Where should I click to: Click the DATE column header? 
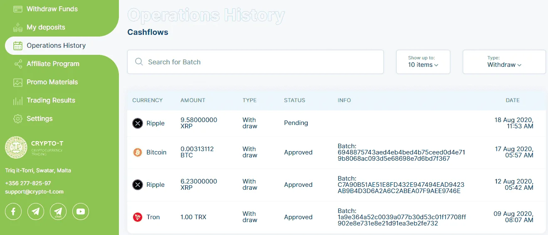point(513,100)
